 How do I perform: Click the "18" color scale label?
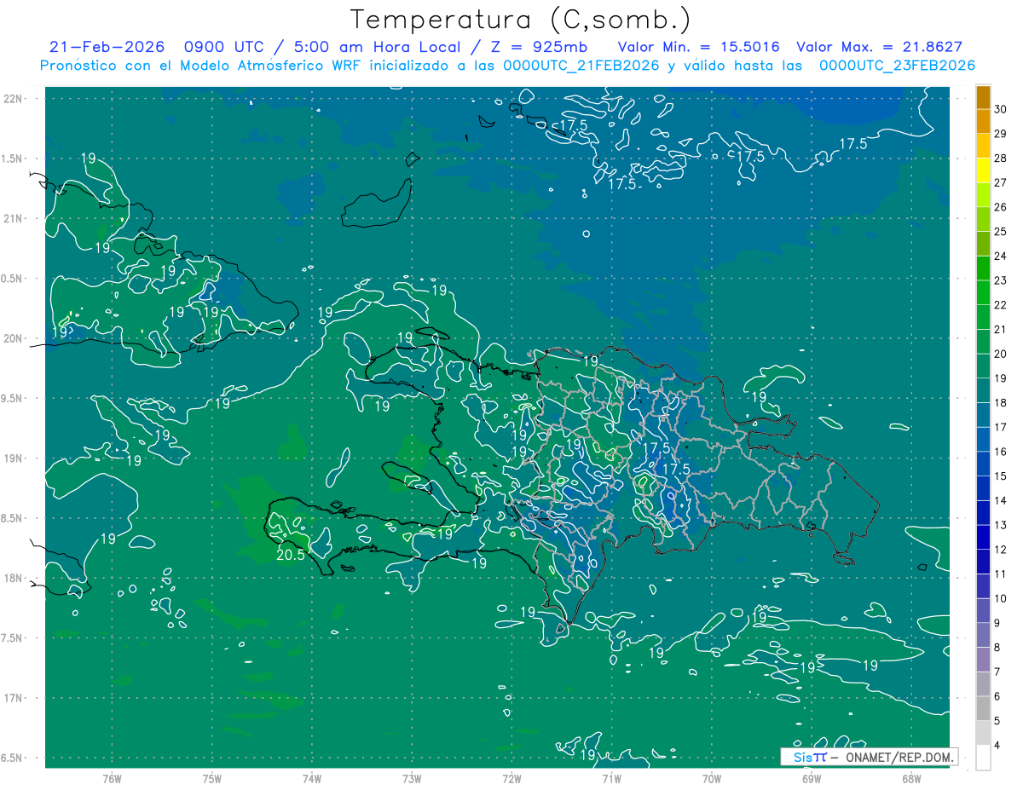tap(1001, 402)
